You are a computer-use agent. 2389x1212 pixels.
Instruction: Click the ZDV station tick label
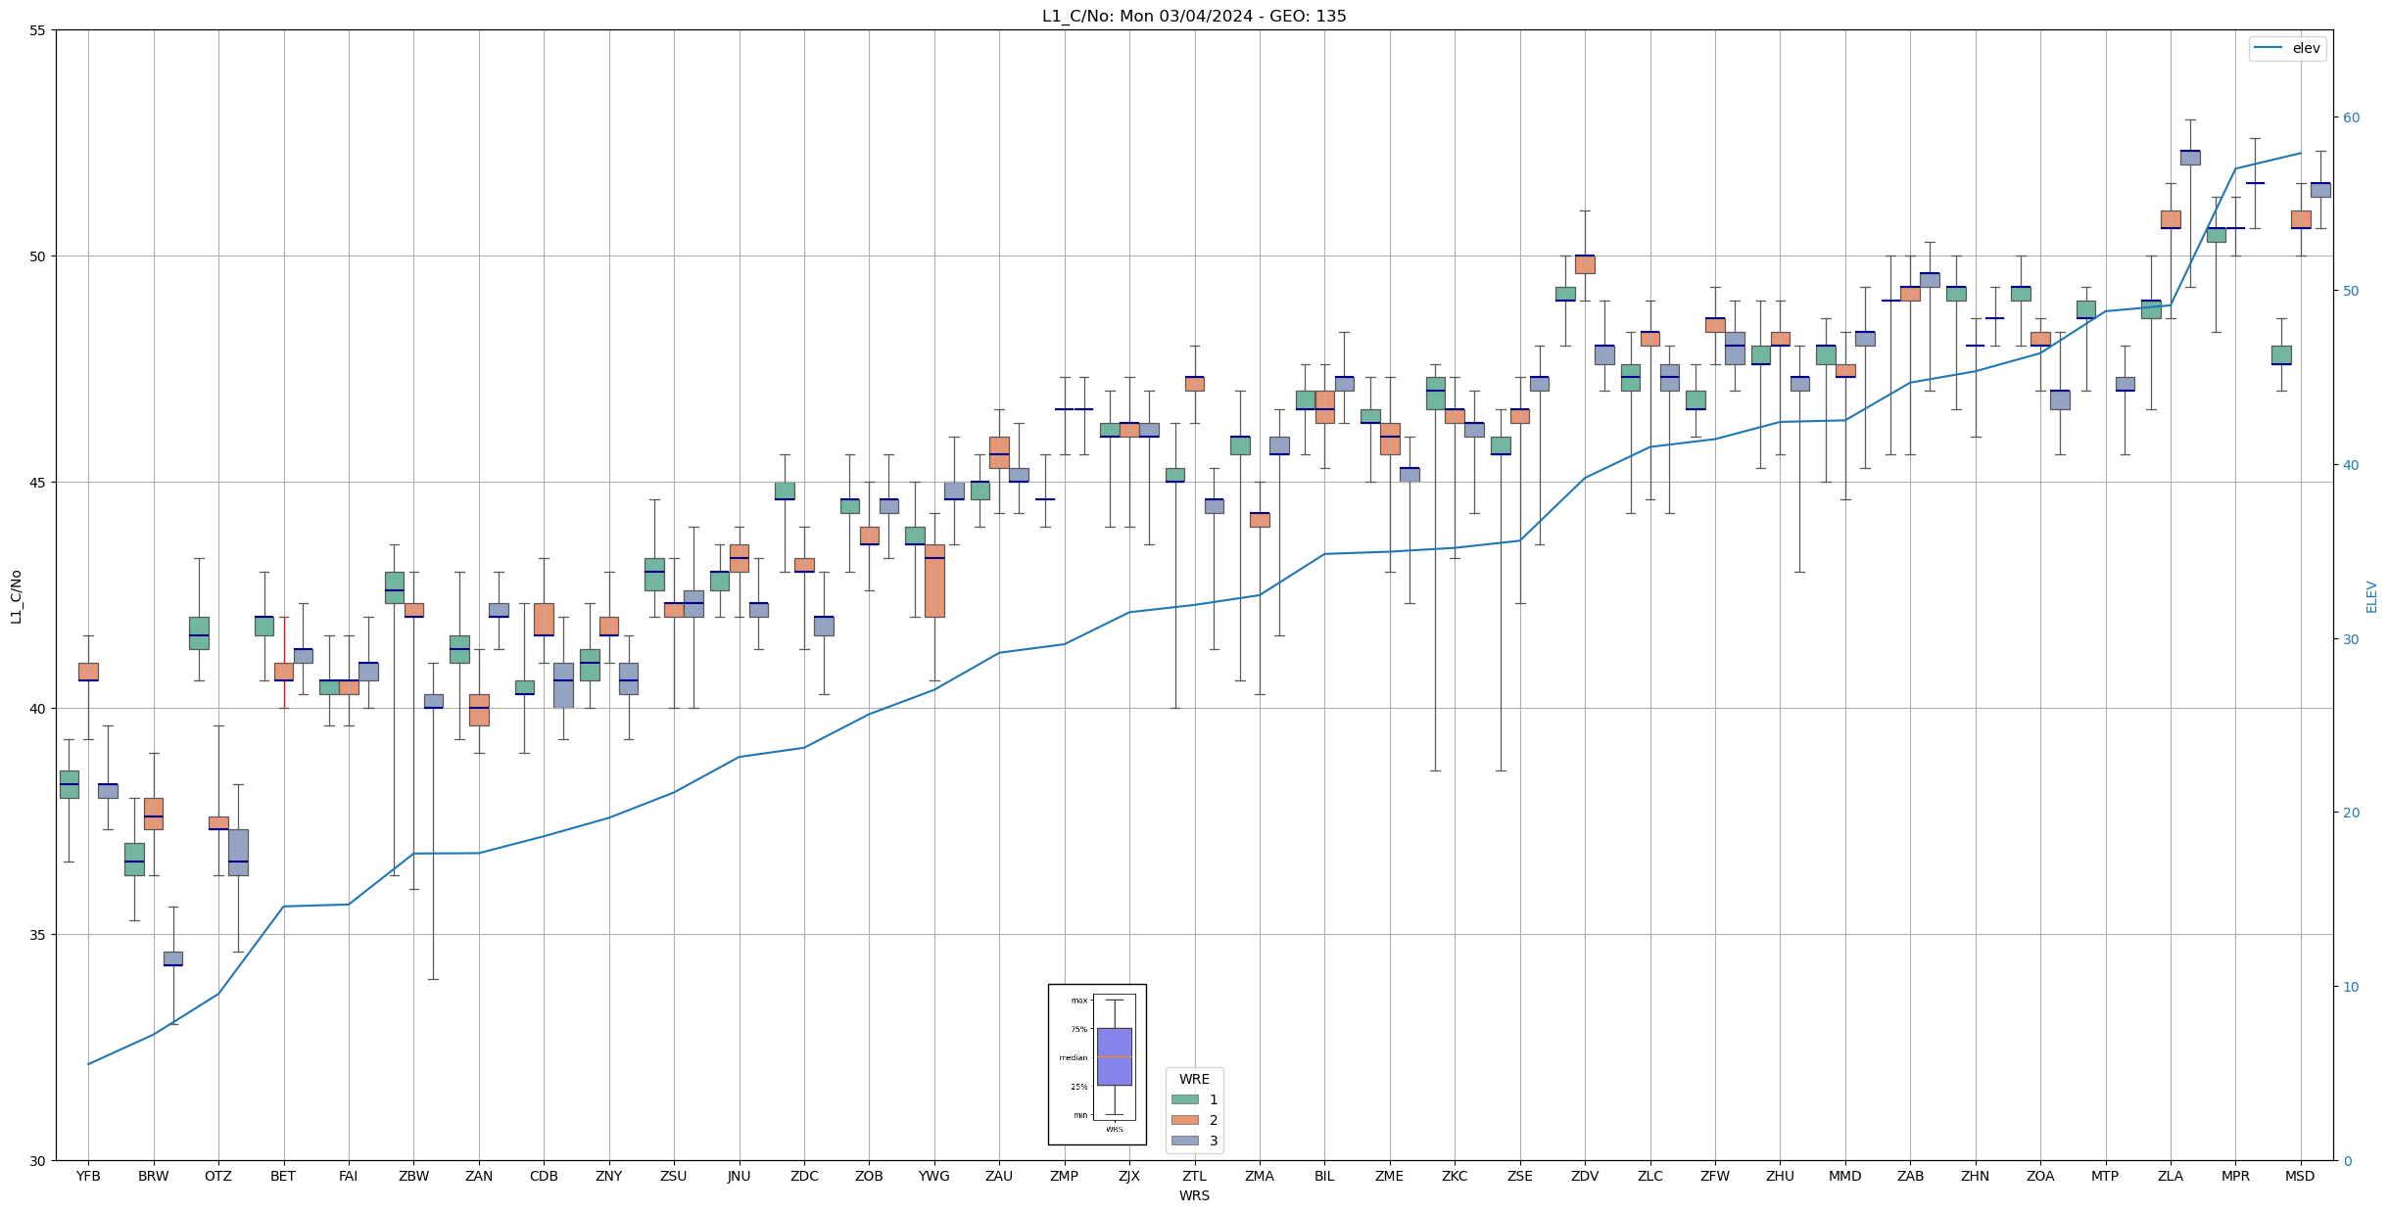(1584, 1176)
